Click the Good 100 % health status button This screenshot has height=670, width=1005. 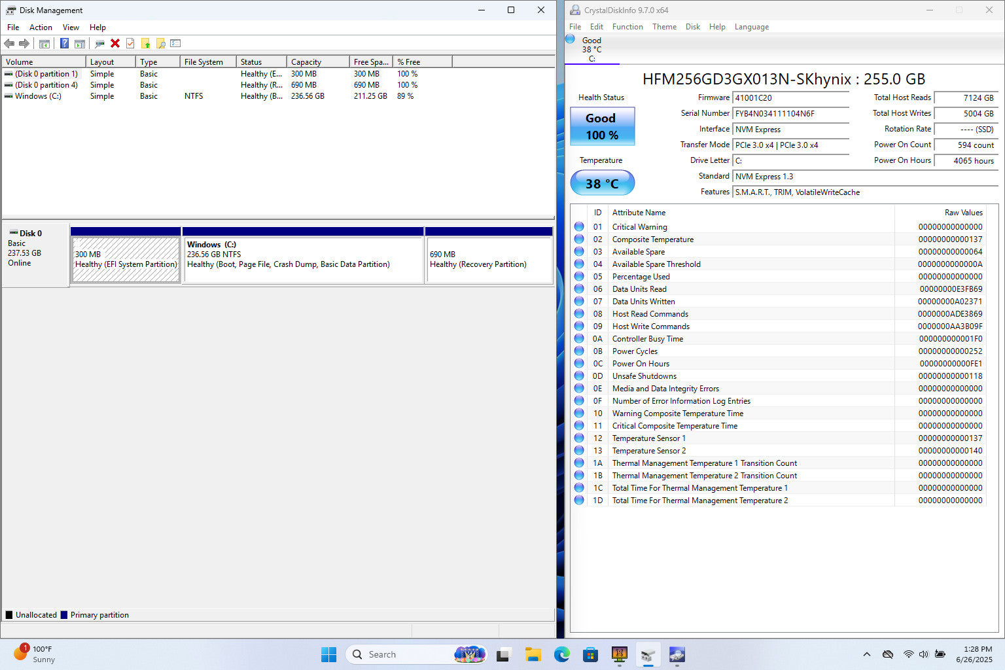click(602, 126)
